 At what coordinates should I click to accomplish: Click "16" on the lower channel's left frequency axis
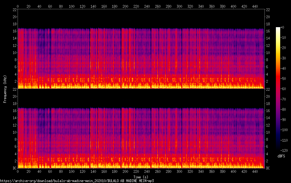pos(15,110)
